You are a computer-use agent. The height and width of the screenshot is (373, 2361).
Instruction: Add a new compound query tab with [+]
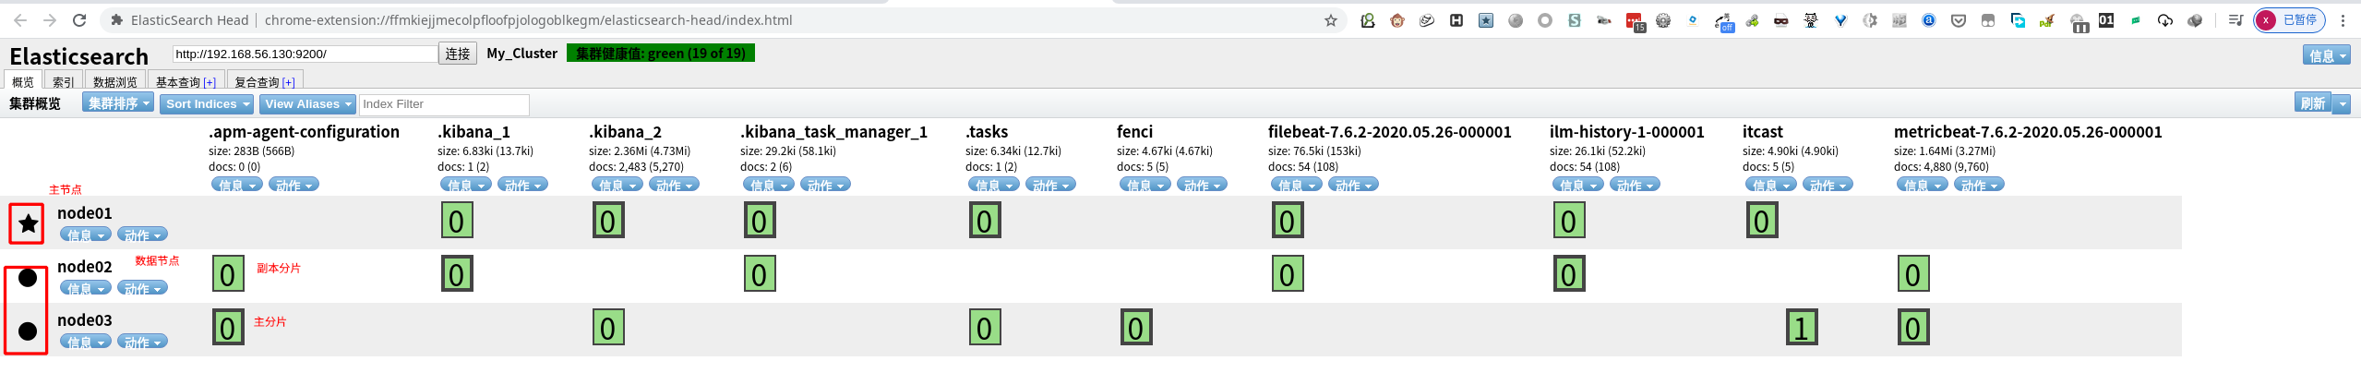tap(289, 82)
